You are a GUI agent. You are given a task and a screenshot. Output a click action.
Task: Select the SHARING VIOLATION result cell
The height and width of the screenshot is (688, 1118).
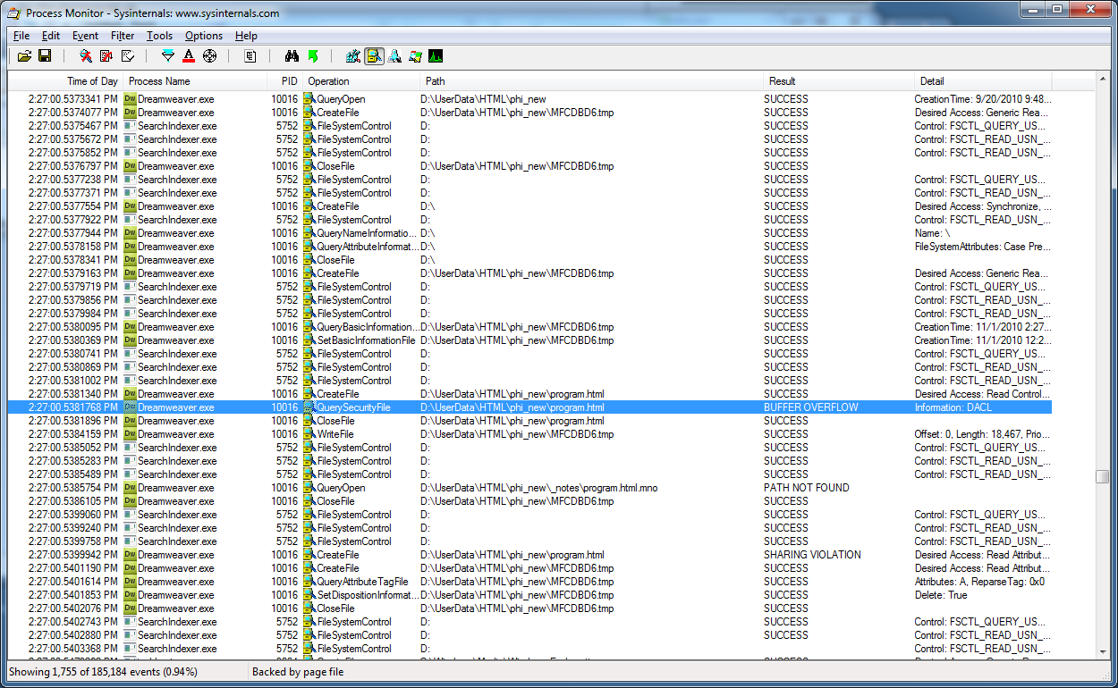(x=812, y=555)
